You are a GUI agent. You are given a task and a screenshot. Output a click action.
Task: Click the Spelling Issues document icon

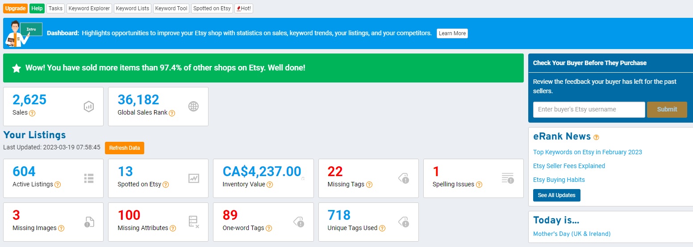pos(508,178)
